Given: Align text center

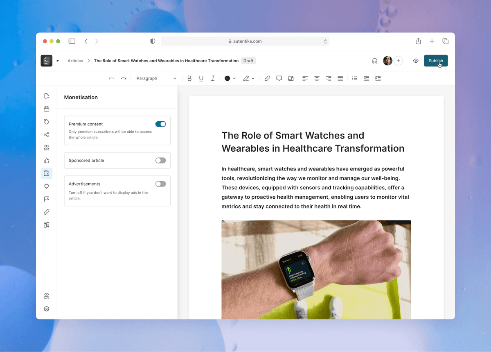Looking at the screenshot, I should [317, 78].
